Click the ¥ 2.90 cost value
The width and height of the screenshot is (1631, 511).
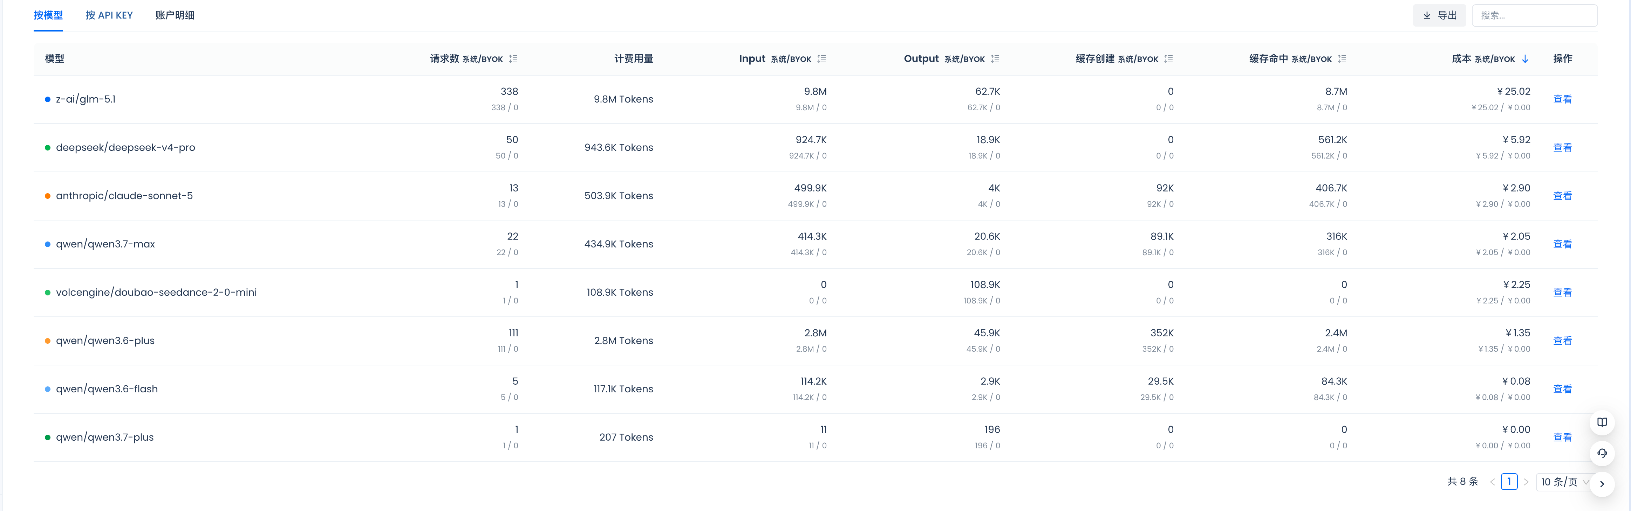tap(1516, 188)
